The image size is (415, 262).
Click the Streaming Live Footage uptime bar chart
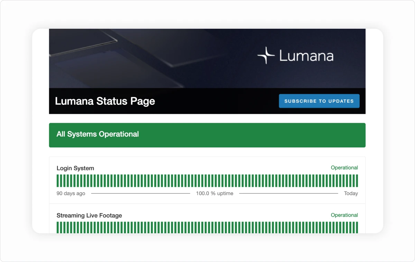click(207, 227)
